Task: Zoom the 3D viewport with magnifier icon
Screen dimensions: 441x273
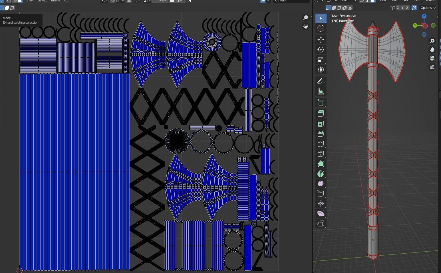Action: point(432,41)
